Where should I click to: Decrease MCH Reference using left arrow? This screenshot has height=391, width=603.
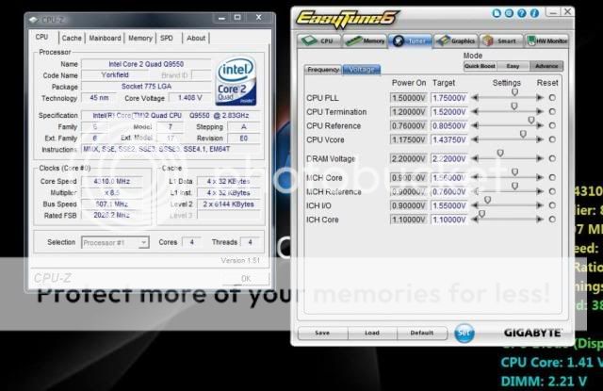(475, 191)
